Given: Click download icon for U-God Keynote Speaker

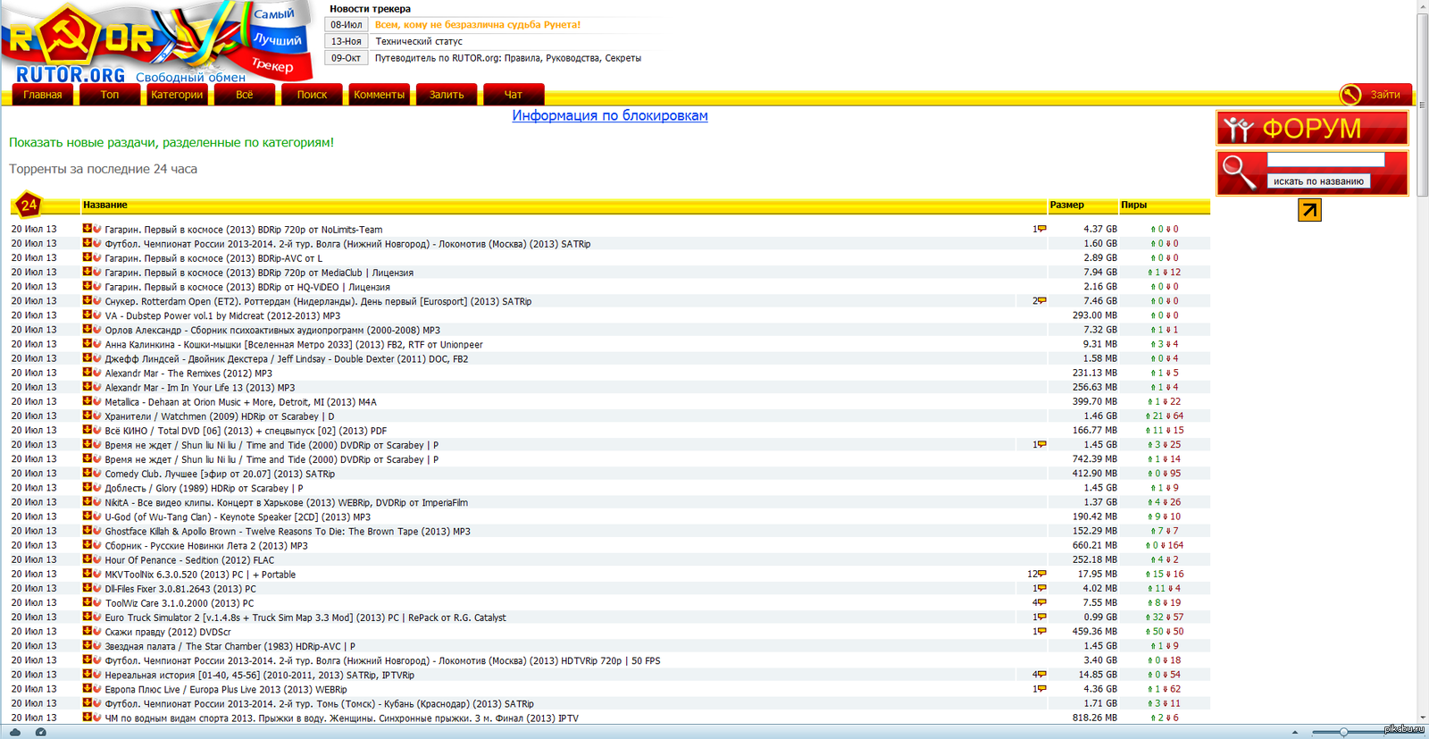Looking at the screenshot, I should pyautogui.click(x=88, y=516).
